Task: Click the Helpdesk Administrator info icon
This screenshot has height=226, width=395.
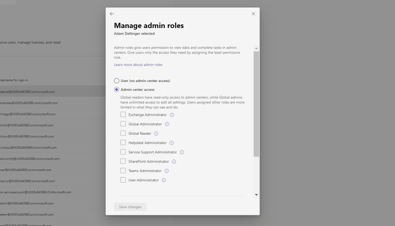Action: tap(171, 143)
